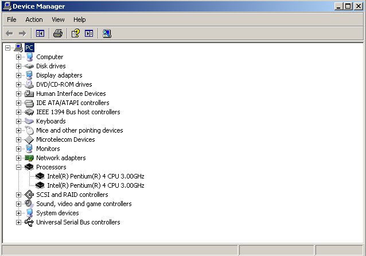Screen dimensions: 366x256
Task: Click the Keyboards icon
Action: [29, 121]
